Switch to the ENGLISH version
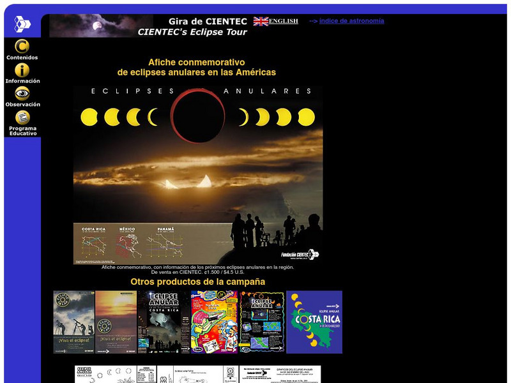This screenshot has height=383, width=511. [x=283, y=21]
